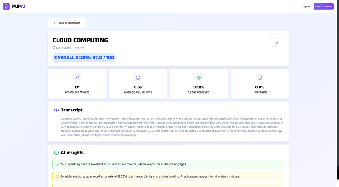Play the Cloud Computing recording
The height and width of the screenshot is (187, 339).
pyautogui.click(x=276, y=43)
